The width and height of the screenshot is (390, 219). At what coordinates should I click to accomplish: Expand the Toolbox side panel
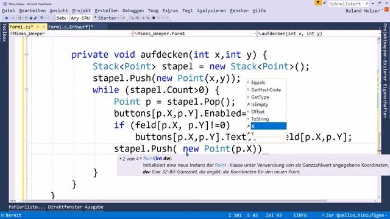pyautogui.click(x=4, y=32)
